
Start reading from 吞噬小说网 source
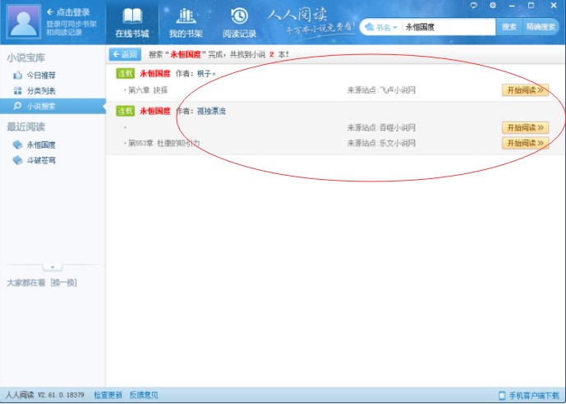click(525, 128)
